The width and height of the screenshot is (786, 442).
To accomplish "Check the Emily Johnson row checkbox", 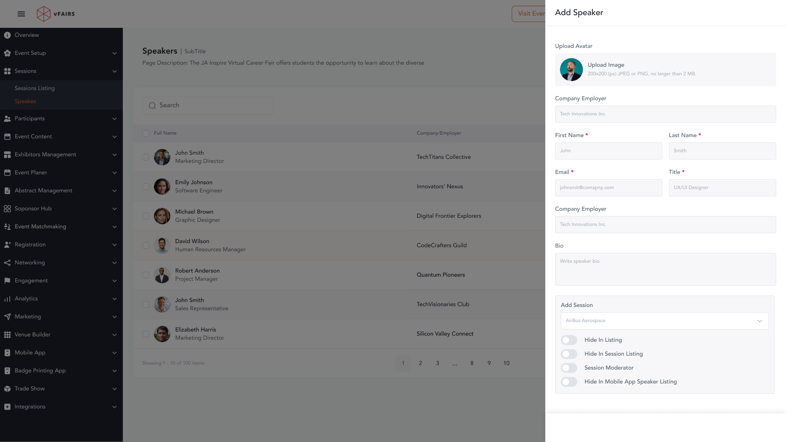I will point(146,187).
